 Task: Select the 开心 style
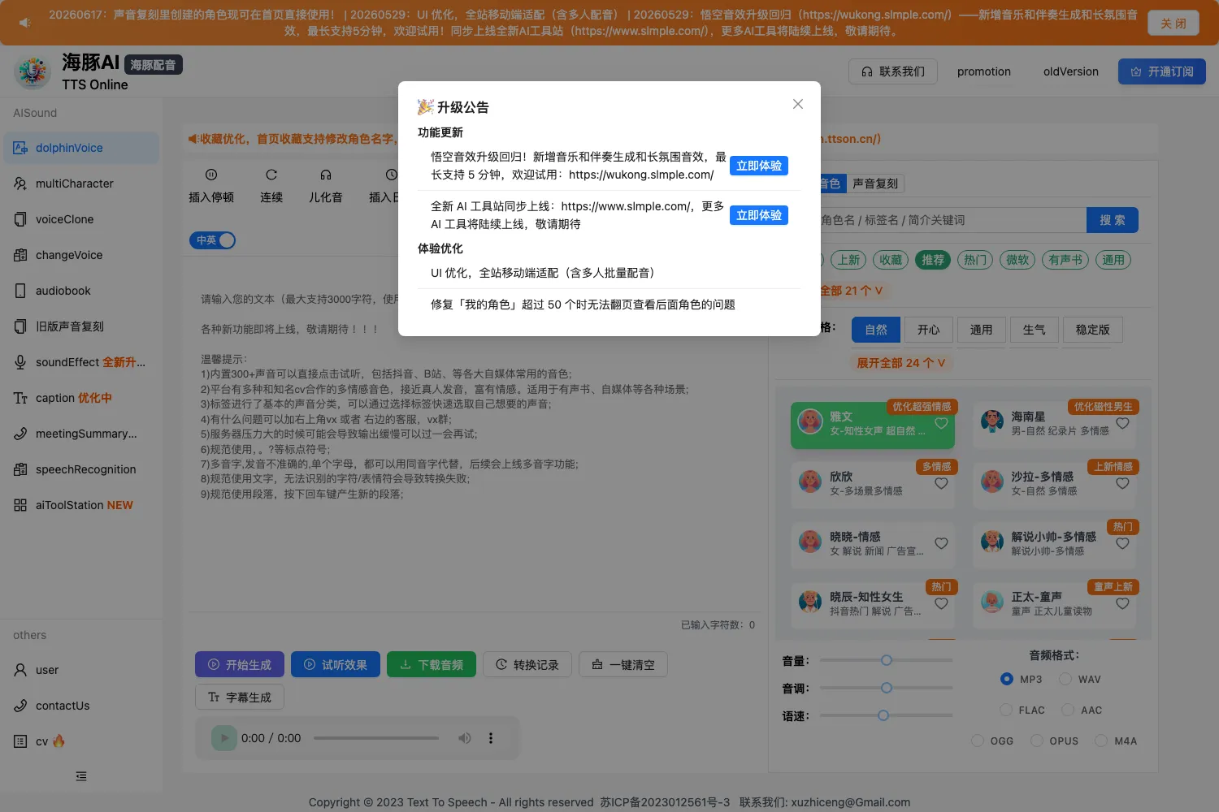pyautogui.click(x=929, y=330)
